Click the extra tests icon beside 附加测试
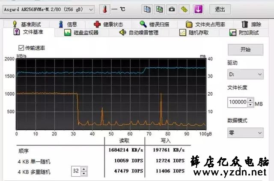 [x=233, y=33]
